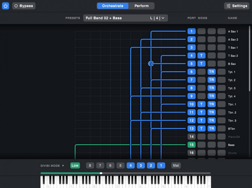Adjust the split position slider
The image size is (252, 188).
(x=101, y=173)
